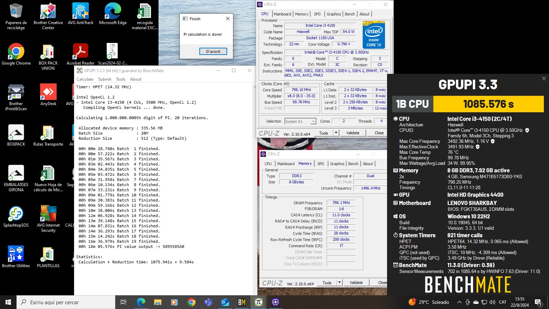
Task: Launch Brother iPrint&Scan desktop icon
Action: coord(16,97)
